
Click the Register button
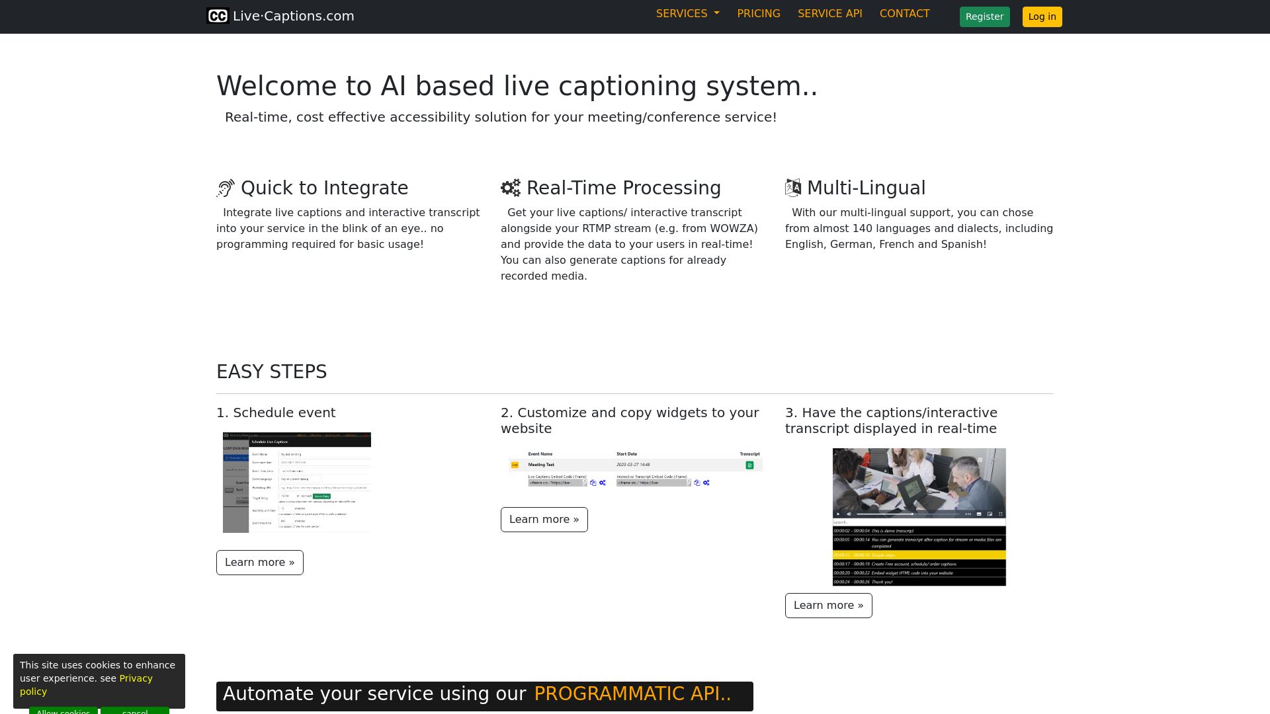tap(984, 17)
